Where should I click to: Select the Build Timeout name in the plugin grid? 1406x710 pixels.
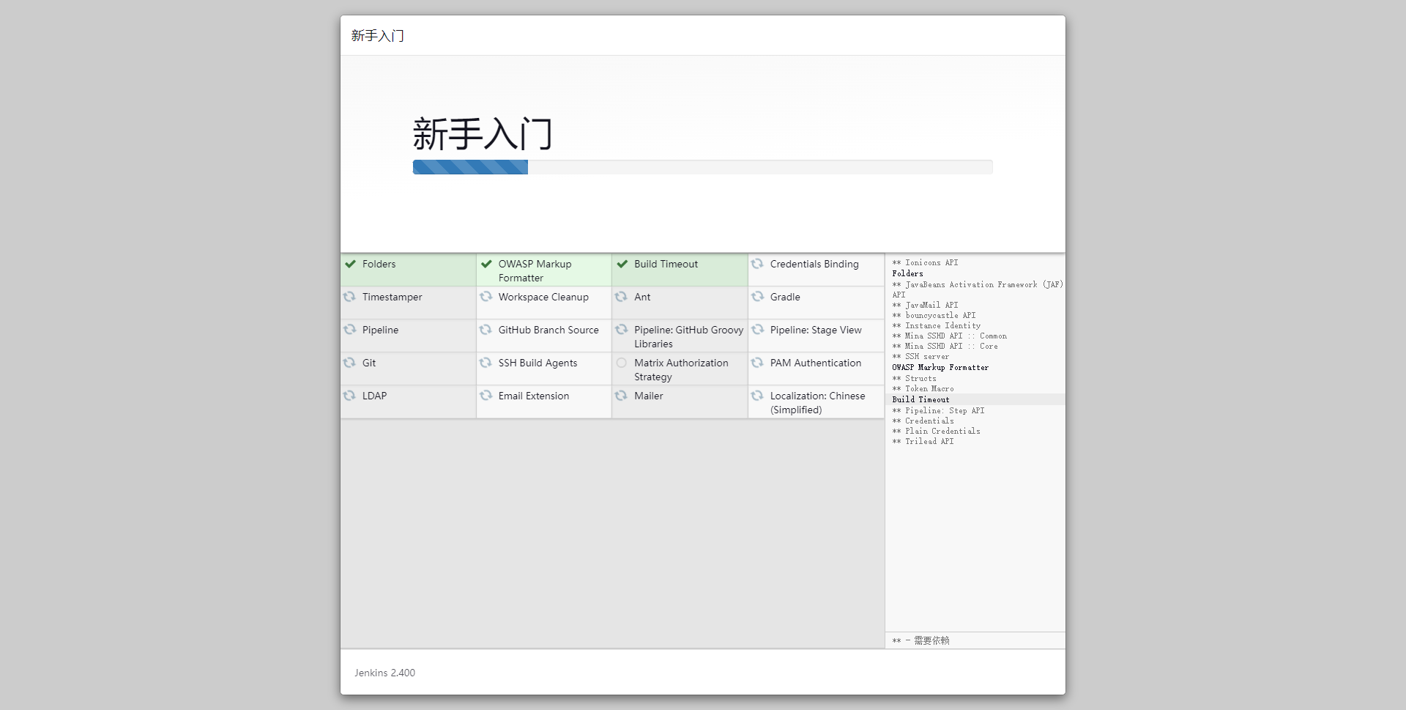click(666, 264)
